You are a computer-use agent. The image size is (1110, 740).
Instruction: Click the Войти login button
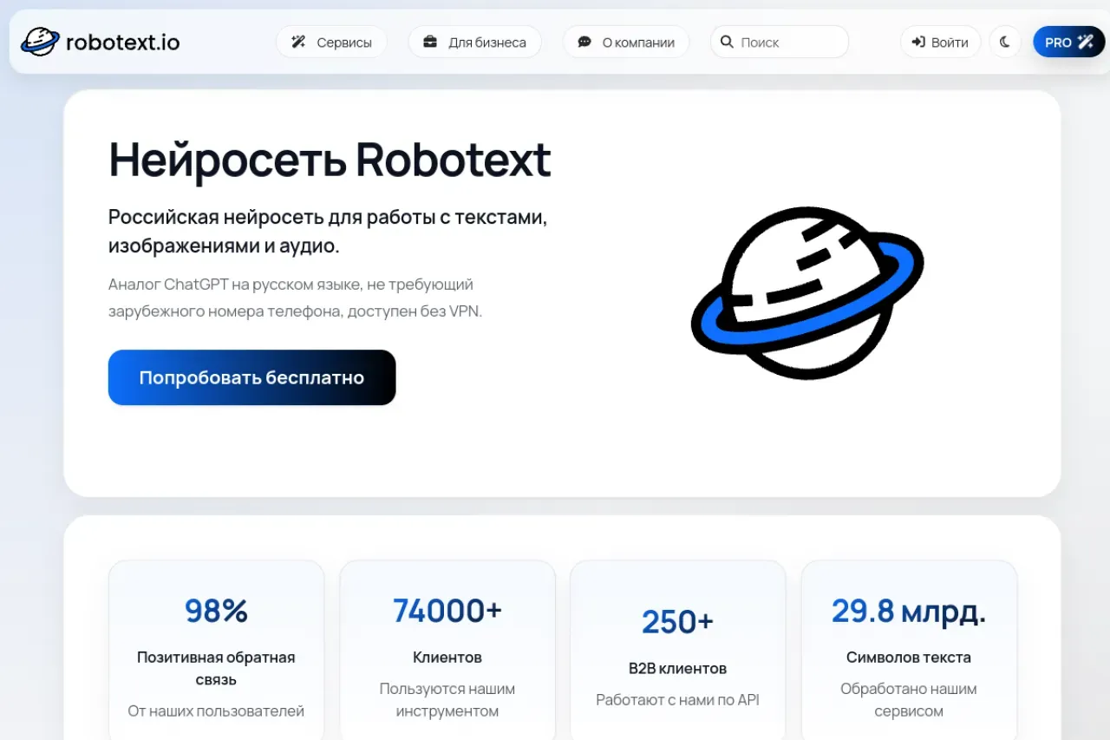tap(940, 42)
